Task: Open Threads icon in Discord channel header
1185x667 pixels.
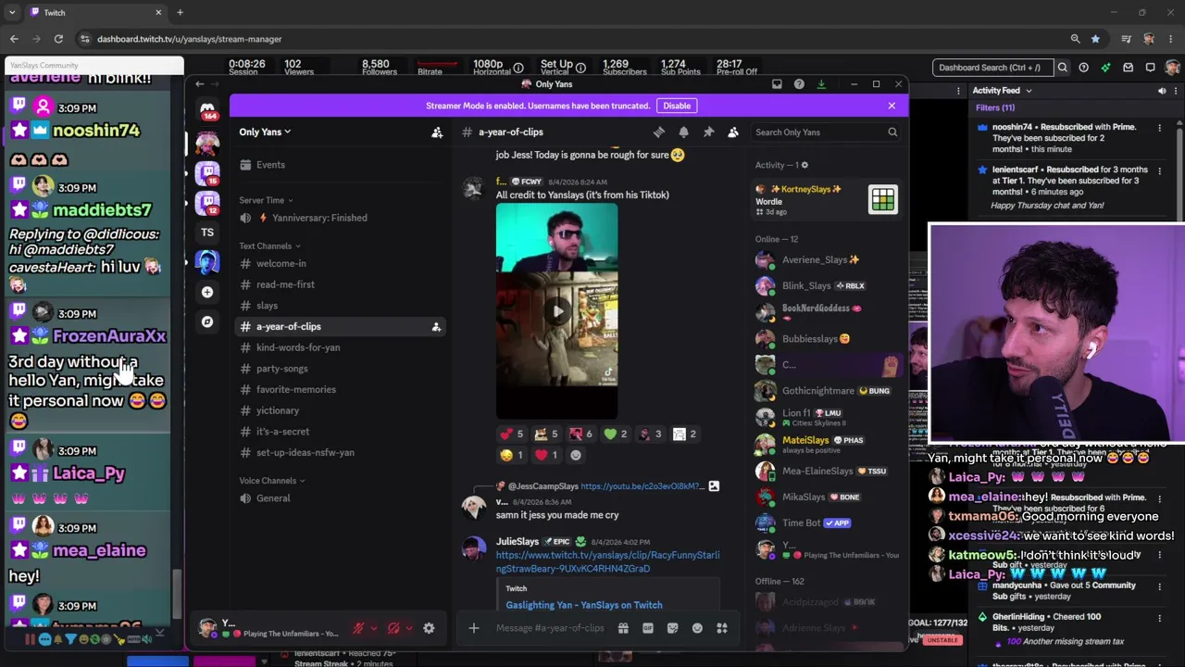Action: (x=659, y=132)
